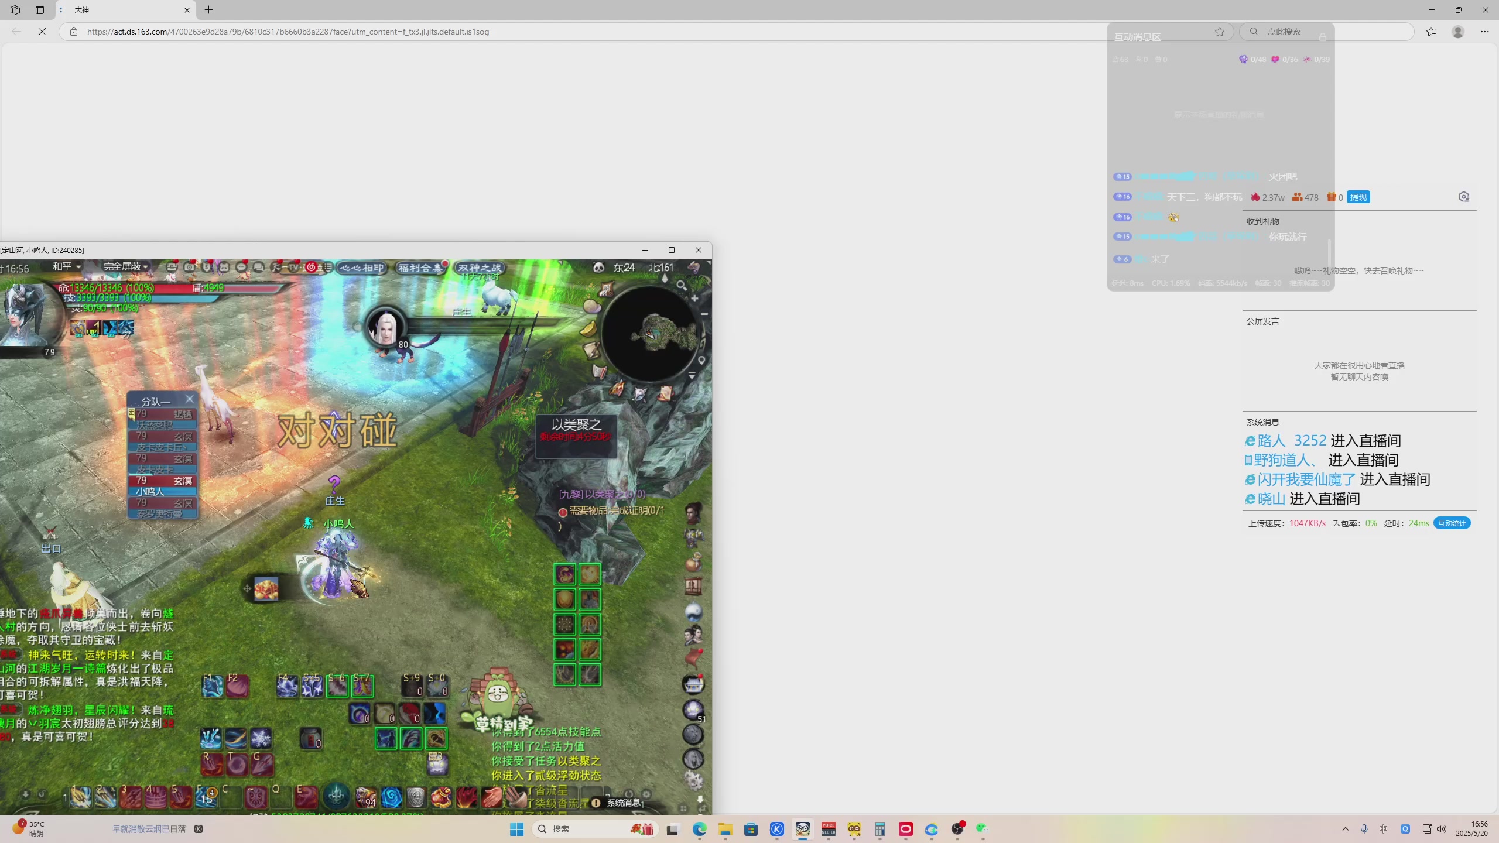Click the taskbar volume icon
This screenshot has height=843, width=1499.
tap(1442, 829)
